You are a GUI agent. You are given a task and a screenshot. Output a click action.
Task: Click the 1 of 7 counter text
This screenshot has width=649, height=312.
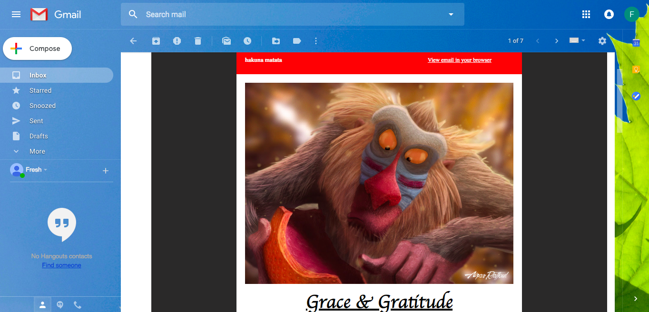click(516, 41)
